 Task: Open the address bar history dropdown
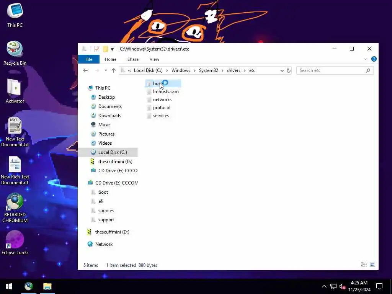[x=282, y=71]
